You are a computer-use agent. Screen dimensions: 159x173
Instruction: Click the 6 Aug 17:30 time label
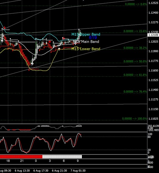pos(41,171)
